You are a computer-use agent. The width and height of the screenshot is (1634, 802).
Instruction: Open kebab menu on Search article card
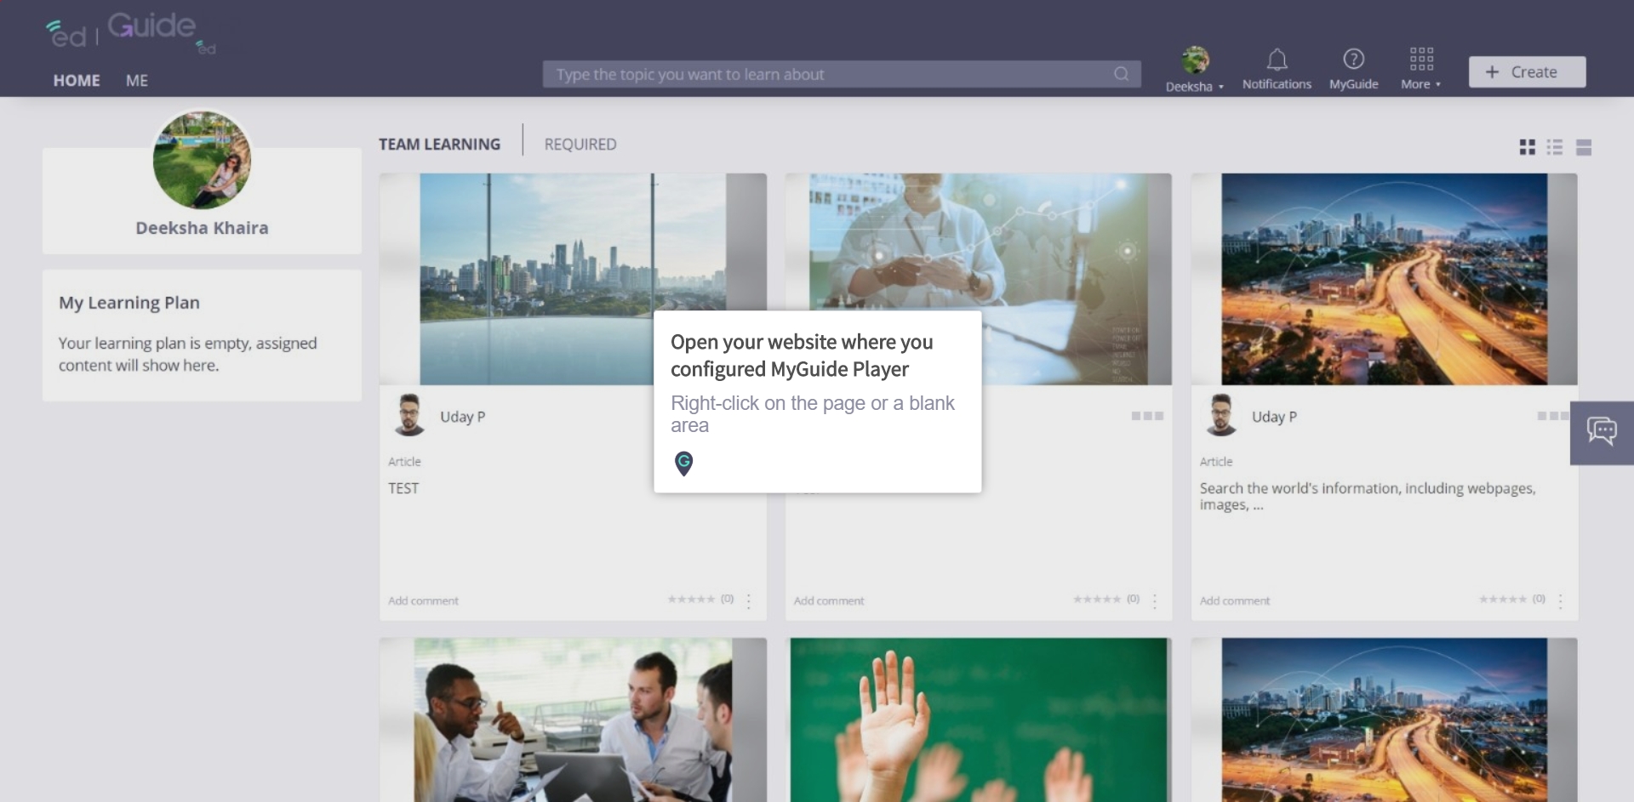pos(1561,601)
